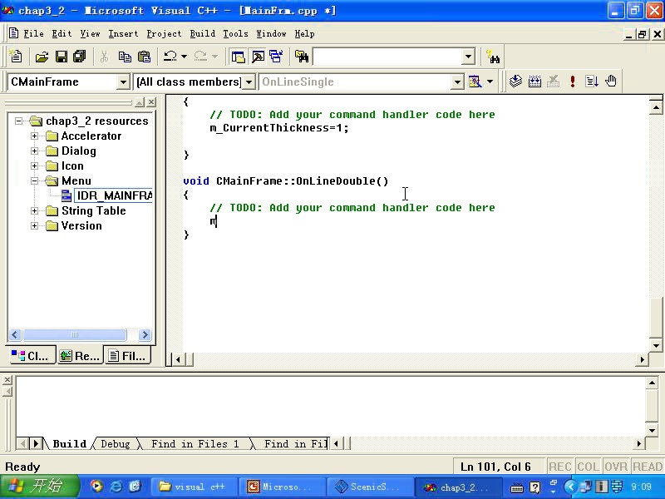Open the Edit menu
The height and width of the screenshot is (499, 665).
62,33
